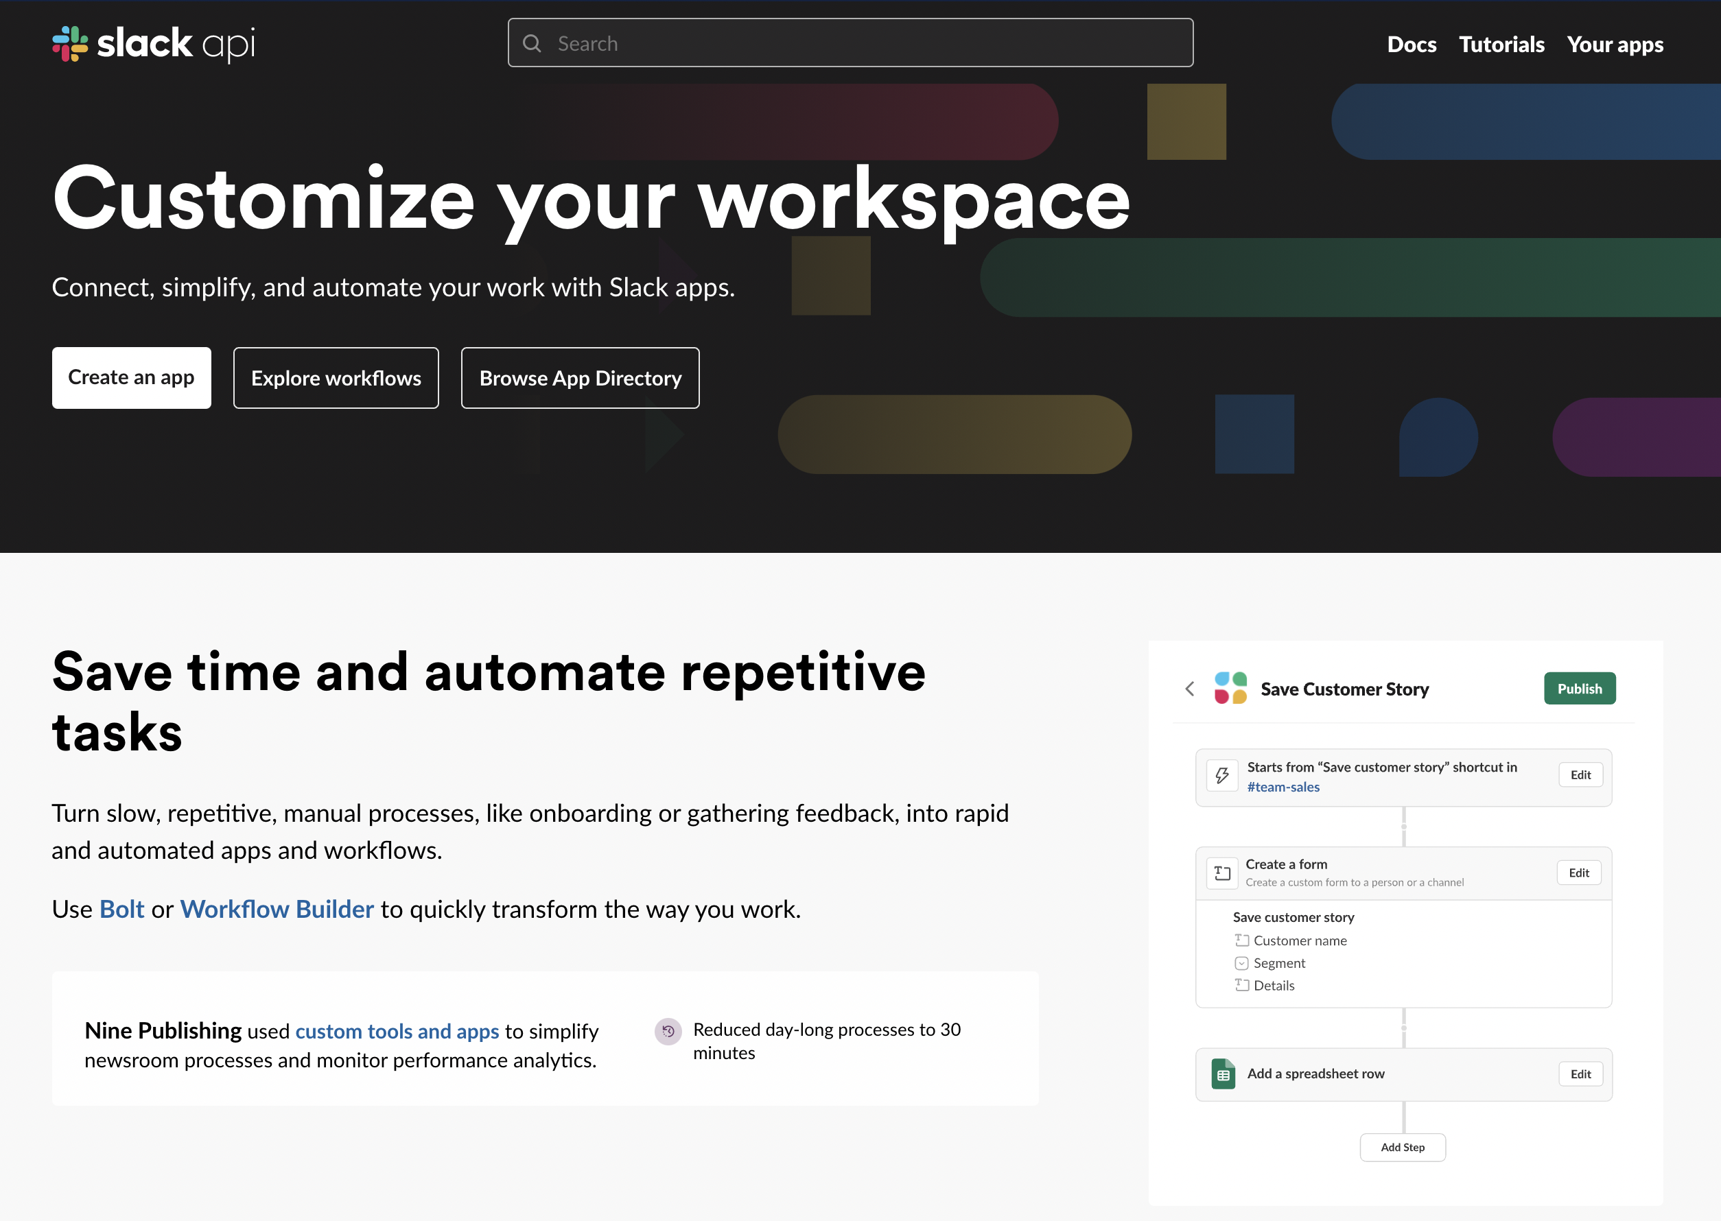The image size is (1721, 1221).
Task: Open the Docs menu item
Action: pyautogui.click(x=1411, y=45)
